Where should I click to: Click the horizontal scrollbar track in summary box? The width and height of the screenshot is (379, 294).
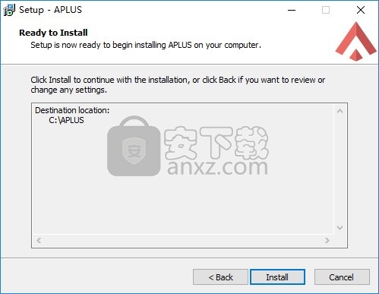pyautogui.click(x=183, y=240)
